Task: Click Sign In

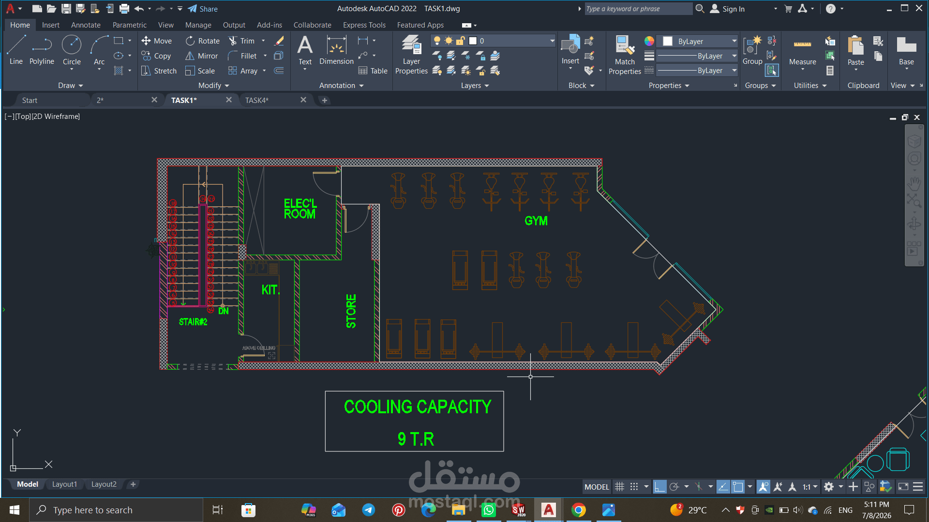Action: (x=727, y=9)
